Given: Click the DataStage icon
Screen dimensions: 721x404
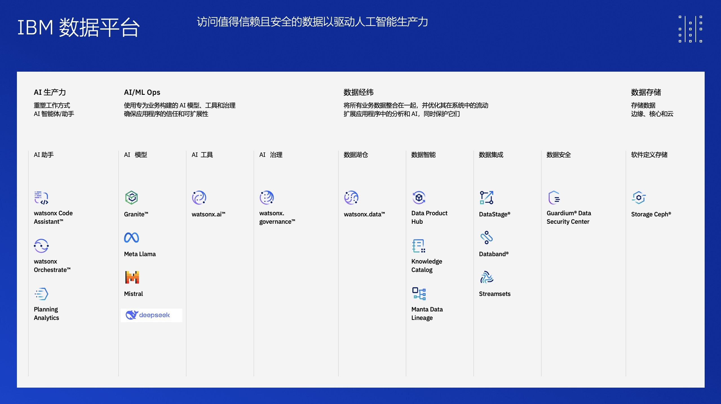Looking at the screenshot, I should (x=486, y=197).
